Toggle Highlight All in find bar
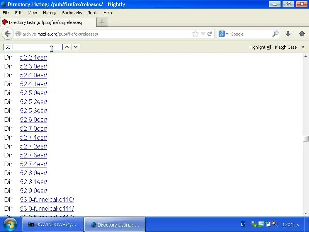The width and height of the screenshot is (309, 232). click(x=260, y=47)
